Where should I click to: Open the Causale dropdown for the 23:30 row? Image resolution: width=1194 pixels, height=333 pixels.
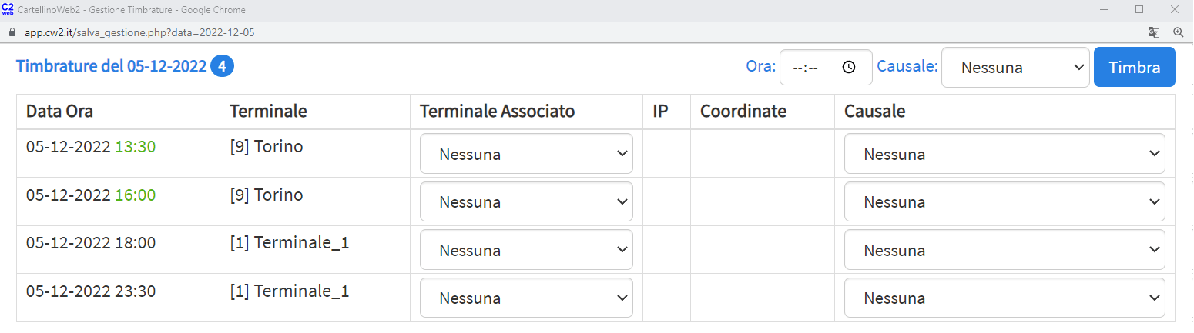1005,298
